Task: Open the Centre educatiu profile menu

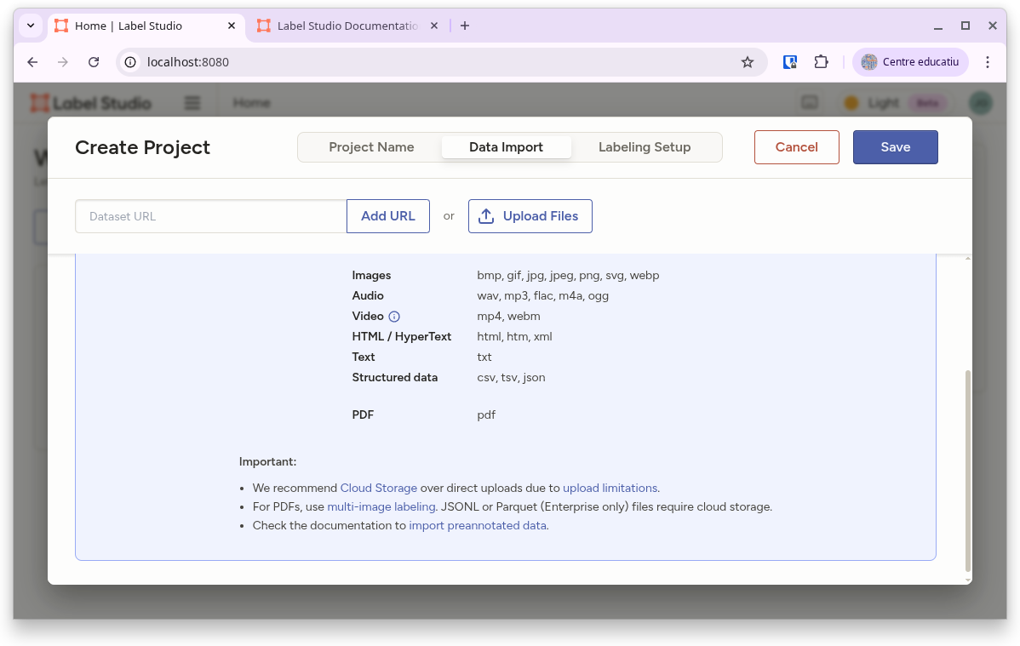Action: point(910,62)
